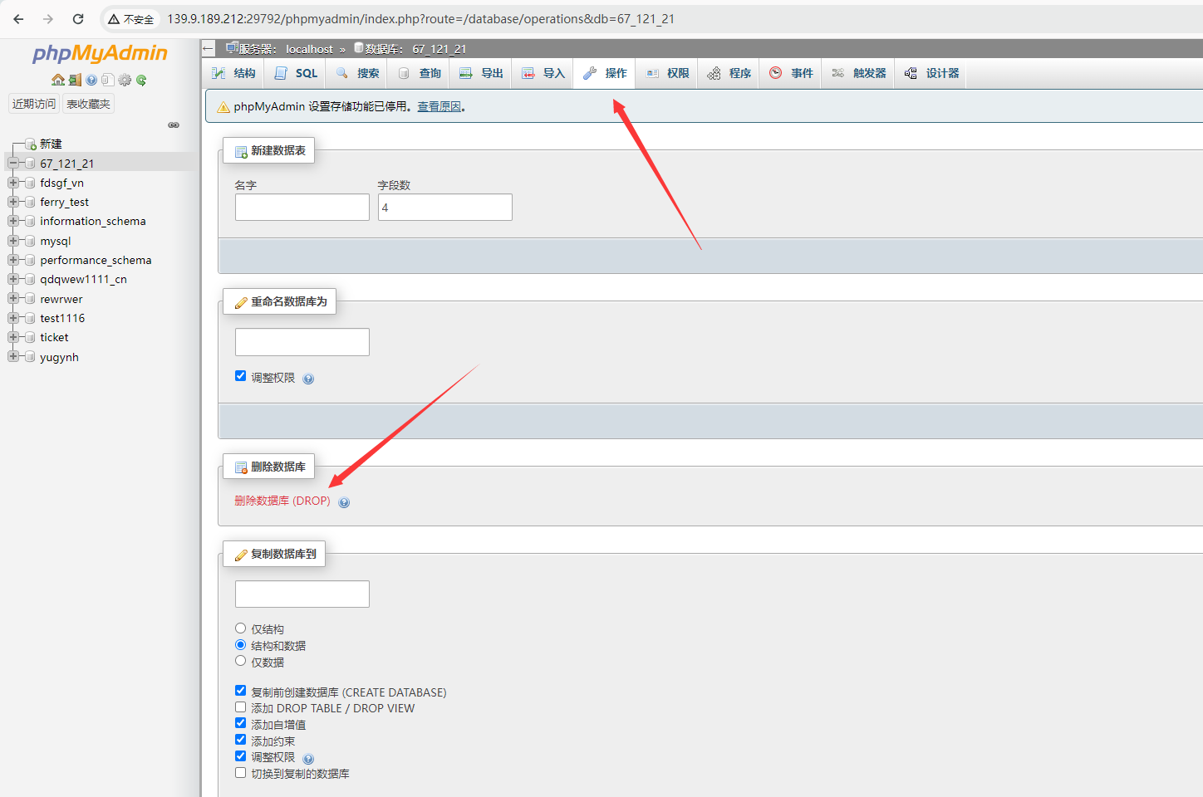Toggle the 添加约束 checkbox
This screenshot has width=1203, height=797.
coord(241,740)
